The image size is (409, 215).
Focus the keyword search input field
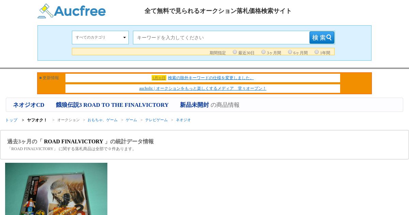pos(221,38)
